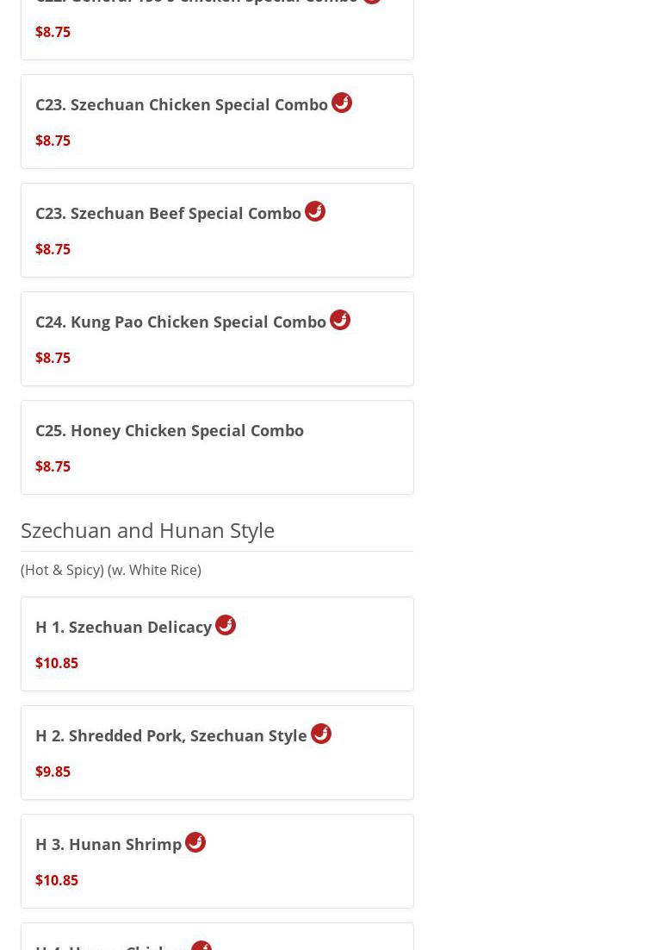The image size is (663, 950).
Task: Click the $8.75 price under Kung Pao Chicken Combo
Action: click(x=53, y=358)
